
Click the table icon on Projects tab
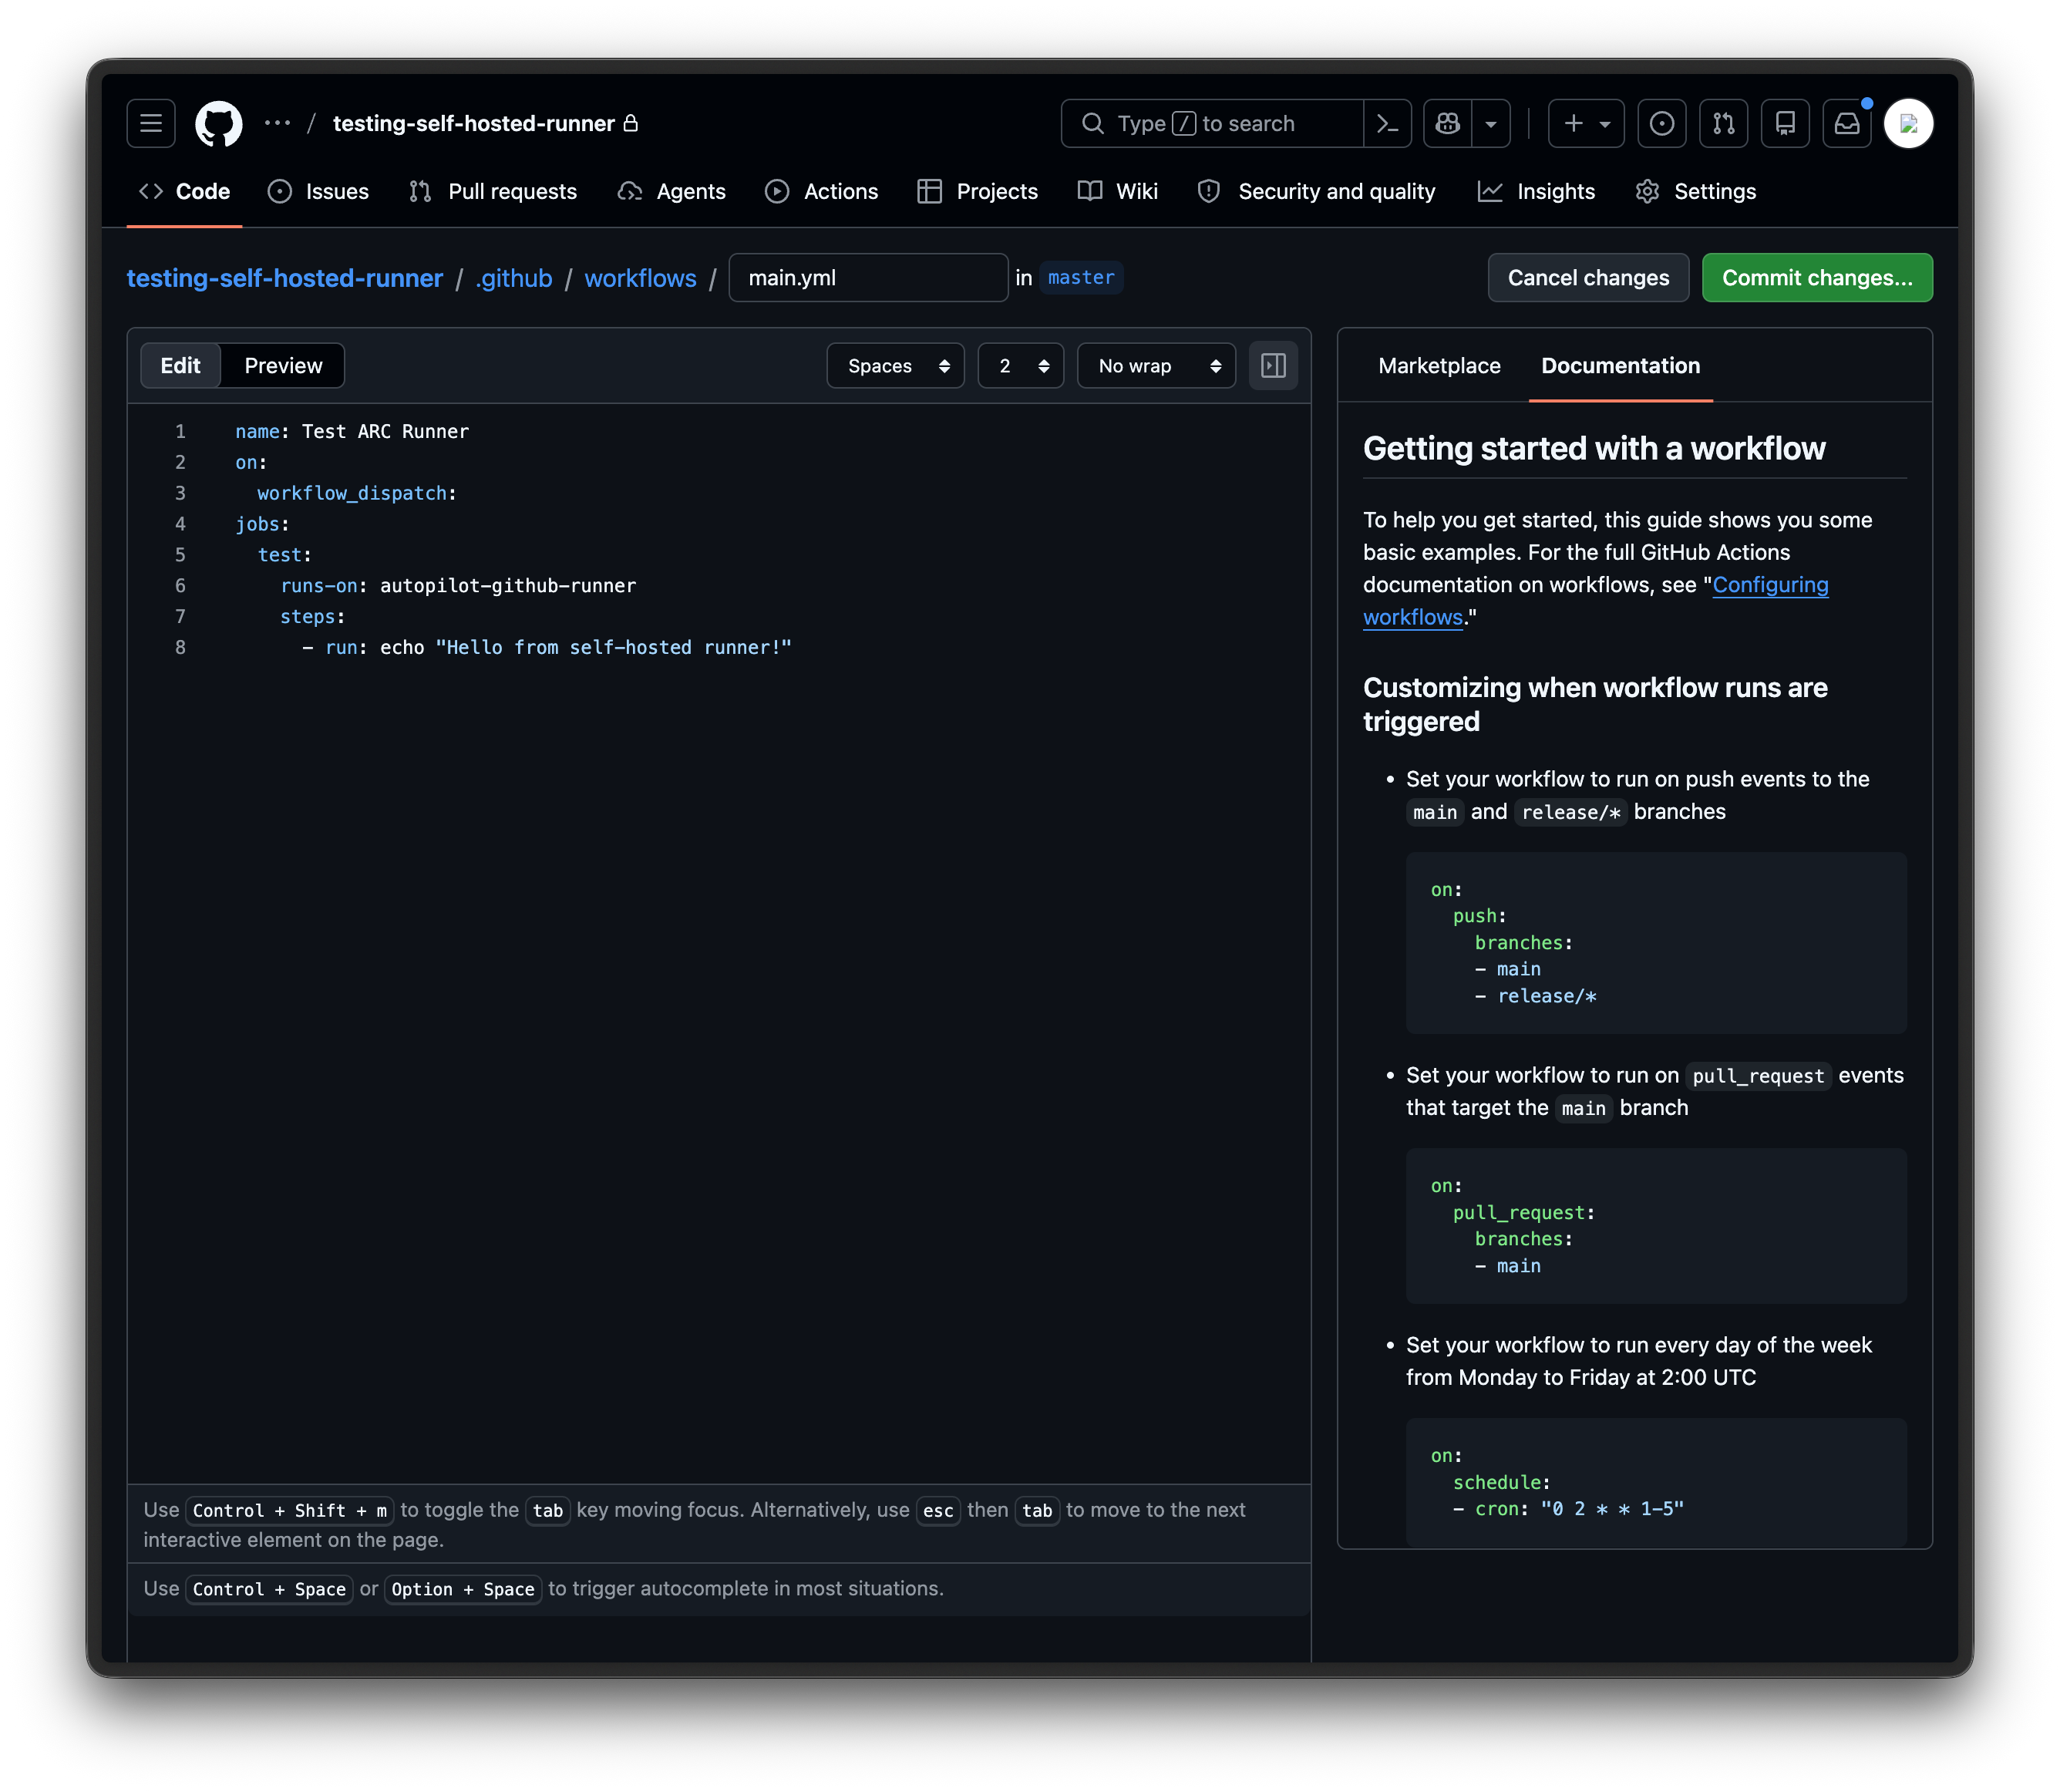[x=929, y=191]
